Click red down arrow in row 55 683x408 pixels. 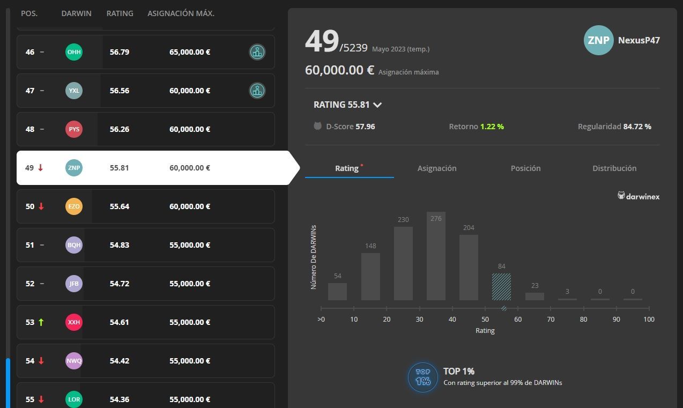(41, 399)
